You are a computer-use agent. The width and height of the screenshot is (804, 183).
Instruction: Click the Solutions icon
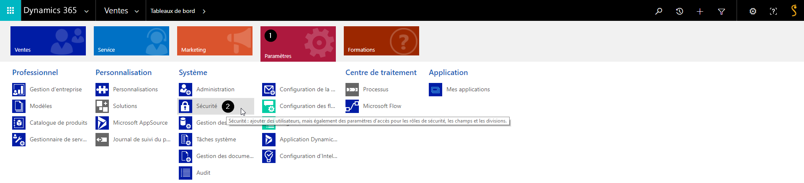[x=102, y=106]
